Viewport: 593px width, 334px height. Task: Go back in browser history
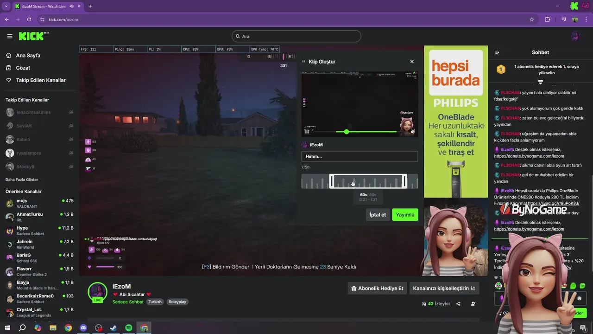coord(6,19)
